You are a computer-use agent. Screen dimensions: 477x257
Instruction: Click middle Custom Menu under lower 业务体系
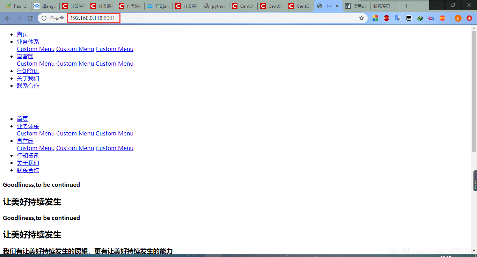point(75,133)
